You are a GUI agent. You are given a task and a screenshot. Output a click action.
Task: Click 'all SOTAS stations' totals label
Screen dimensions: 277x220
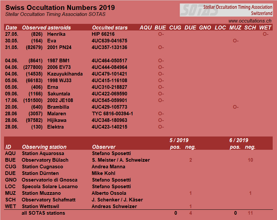coord(43,213)
